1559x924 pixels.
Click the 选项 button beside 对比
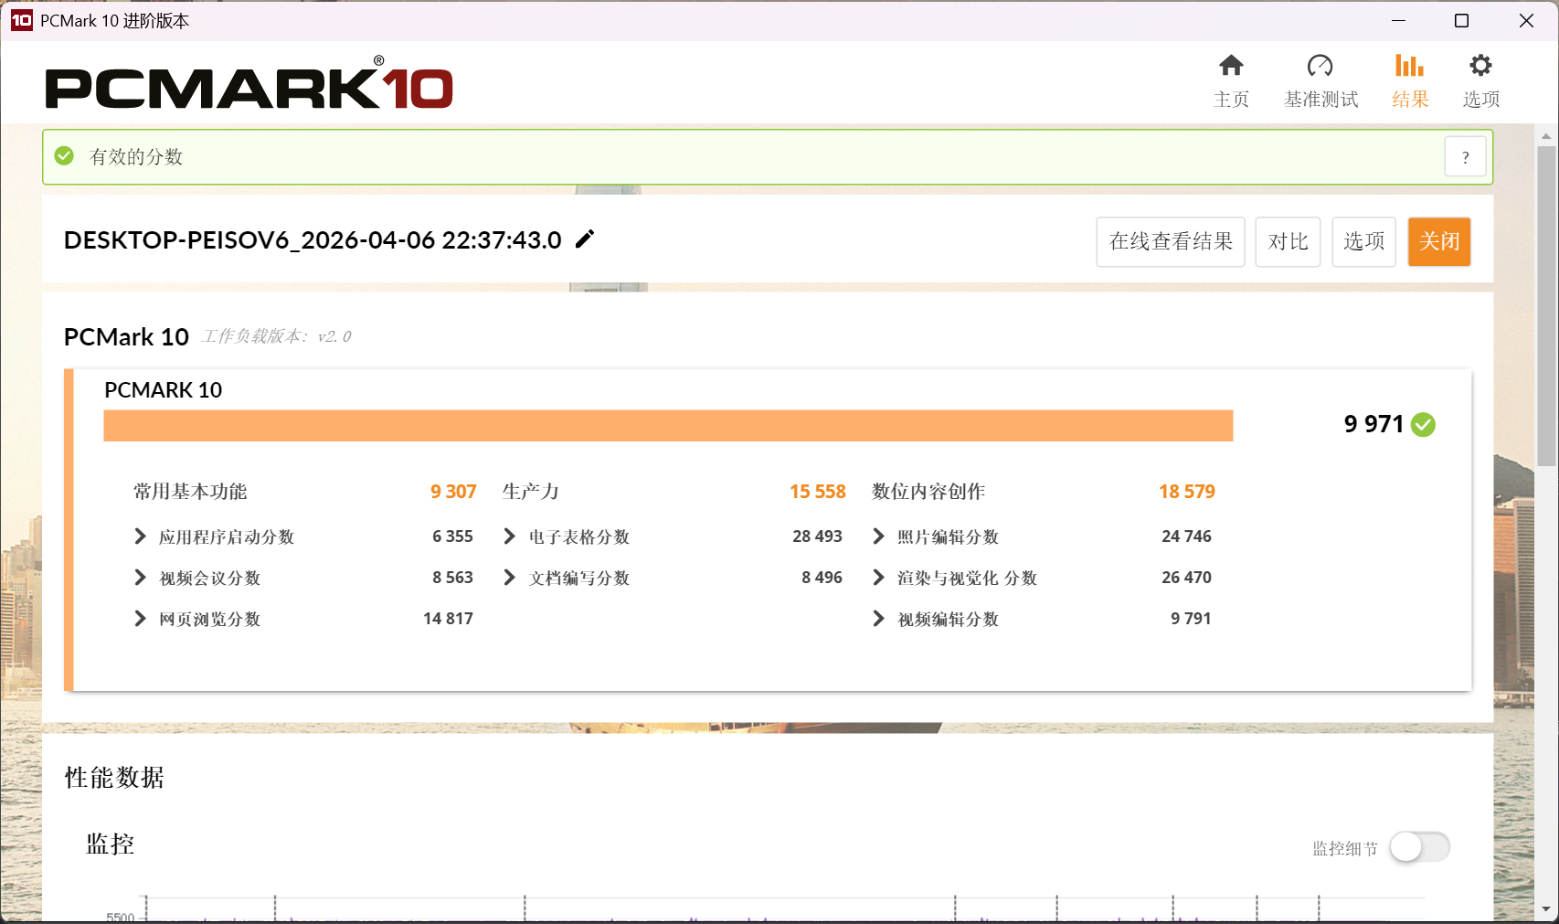1363,241
